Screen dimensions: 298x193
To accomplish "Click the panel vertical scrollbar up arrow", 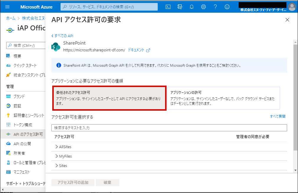I will (295, 42).
